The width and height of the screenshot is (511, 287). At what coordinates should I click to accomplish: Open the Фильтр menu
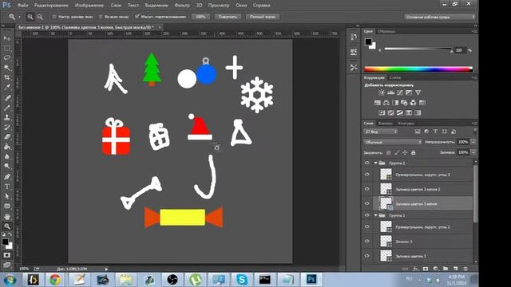(x=182, y=6)
